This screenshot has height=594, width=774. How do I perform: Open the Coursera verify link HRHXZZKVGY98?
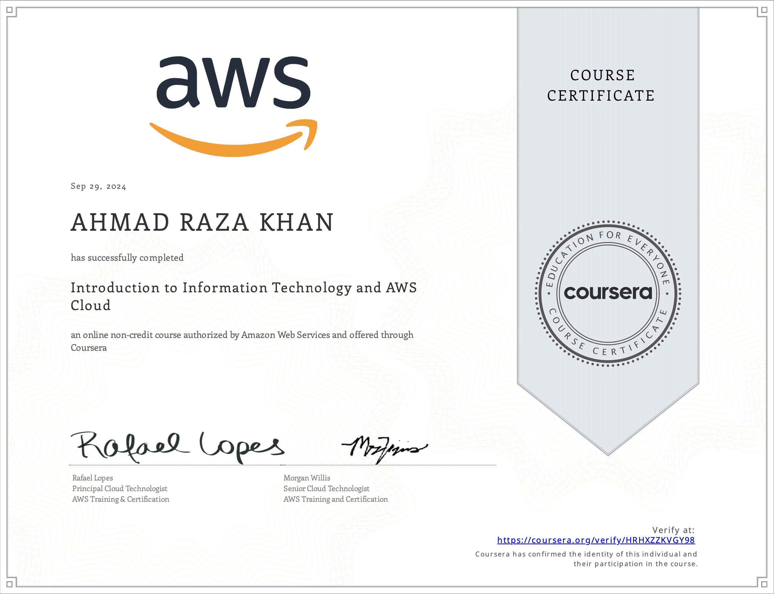[x=596, y=540]
